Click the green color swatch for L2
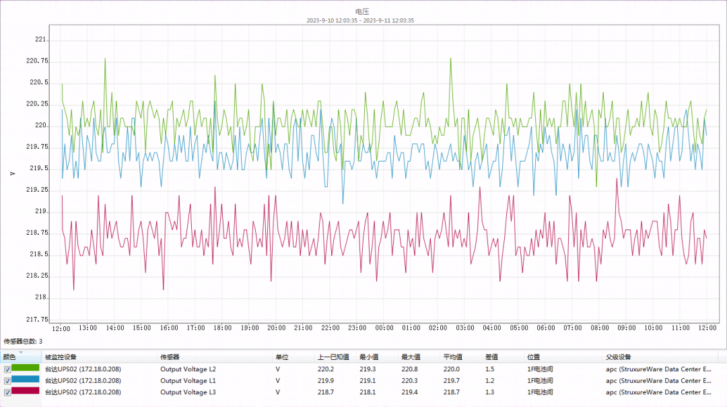The height and width of the screenshot is (407, 727). point(26,368)
